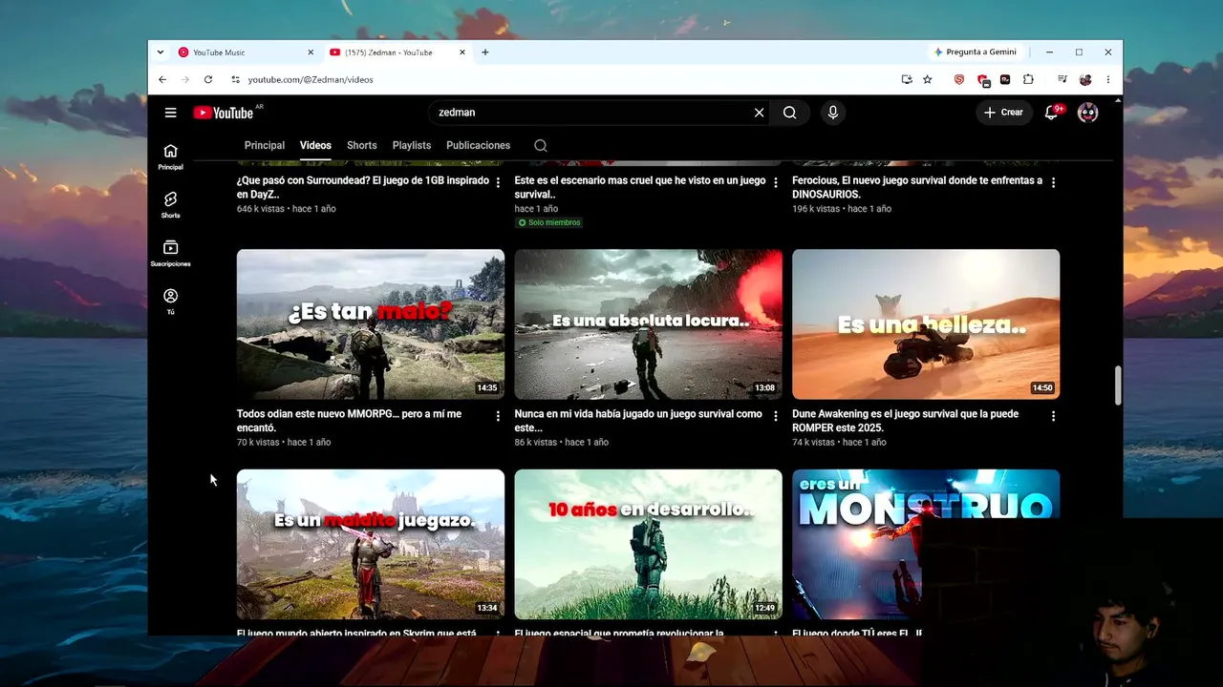This screenshot has height=687, width=1223.
Task: Open options for the Surroundead video
Action: 498,182
